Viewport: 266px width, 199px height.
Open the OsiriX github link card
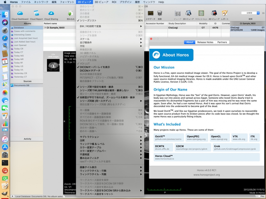169,138
